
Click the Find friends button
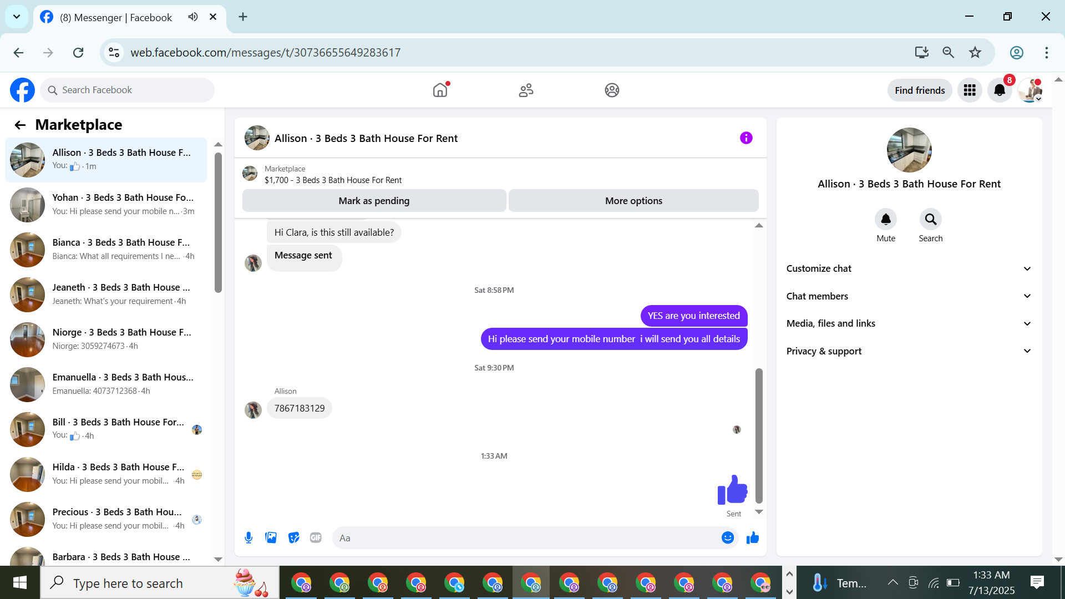click(x=919, y=90)
